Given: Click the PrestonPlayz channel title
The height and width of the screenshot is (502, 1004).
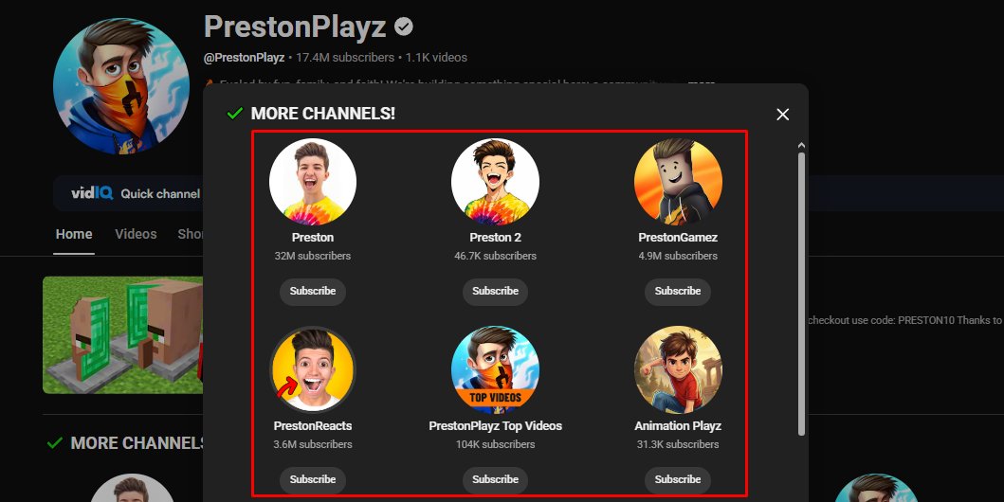Looking at the screenshot, I should [x=295, y=27].
